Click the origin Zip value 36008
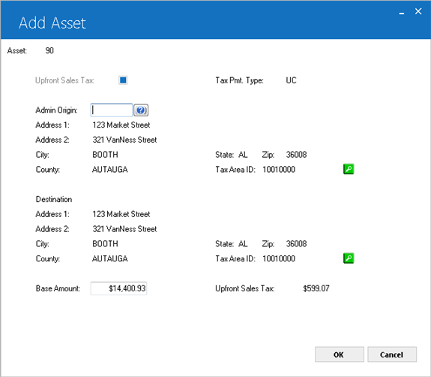The image size is (431, 377). point(296,155)
